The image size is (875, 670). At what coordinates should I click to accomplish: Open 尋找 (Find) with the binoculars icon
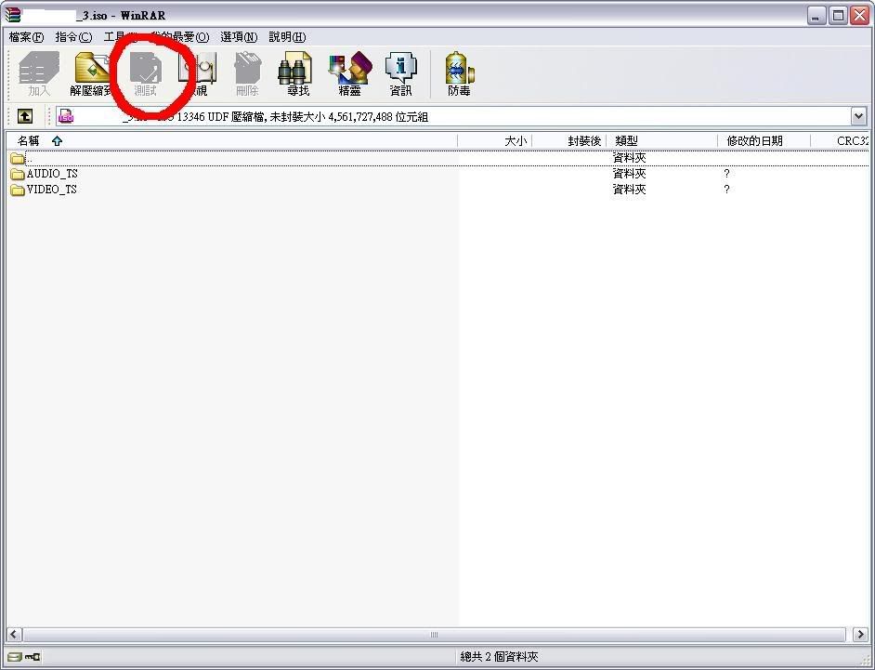(296, 73)
